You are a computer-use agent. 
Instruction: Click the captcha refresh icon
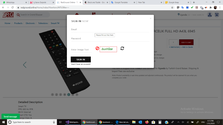click(122, 49)
